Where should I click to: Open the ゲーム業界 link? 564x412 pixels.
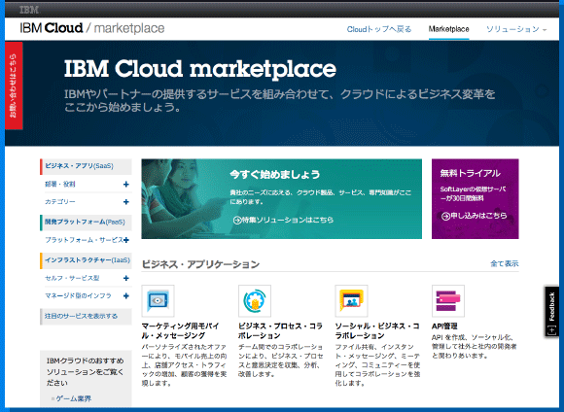pyautogui.click(x=74, y=398)
